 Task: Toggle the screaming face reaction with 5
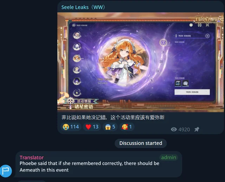click(110, 127)
